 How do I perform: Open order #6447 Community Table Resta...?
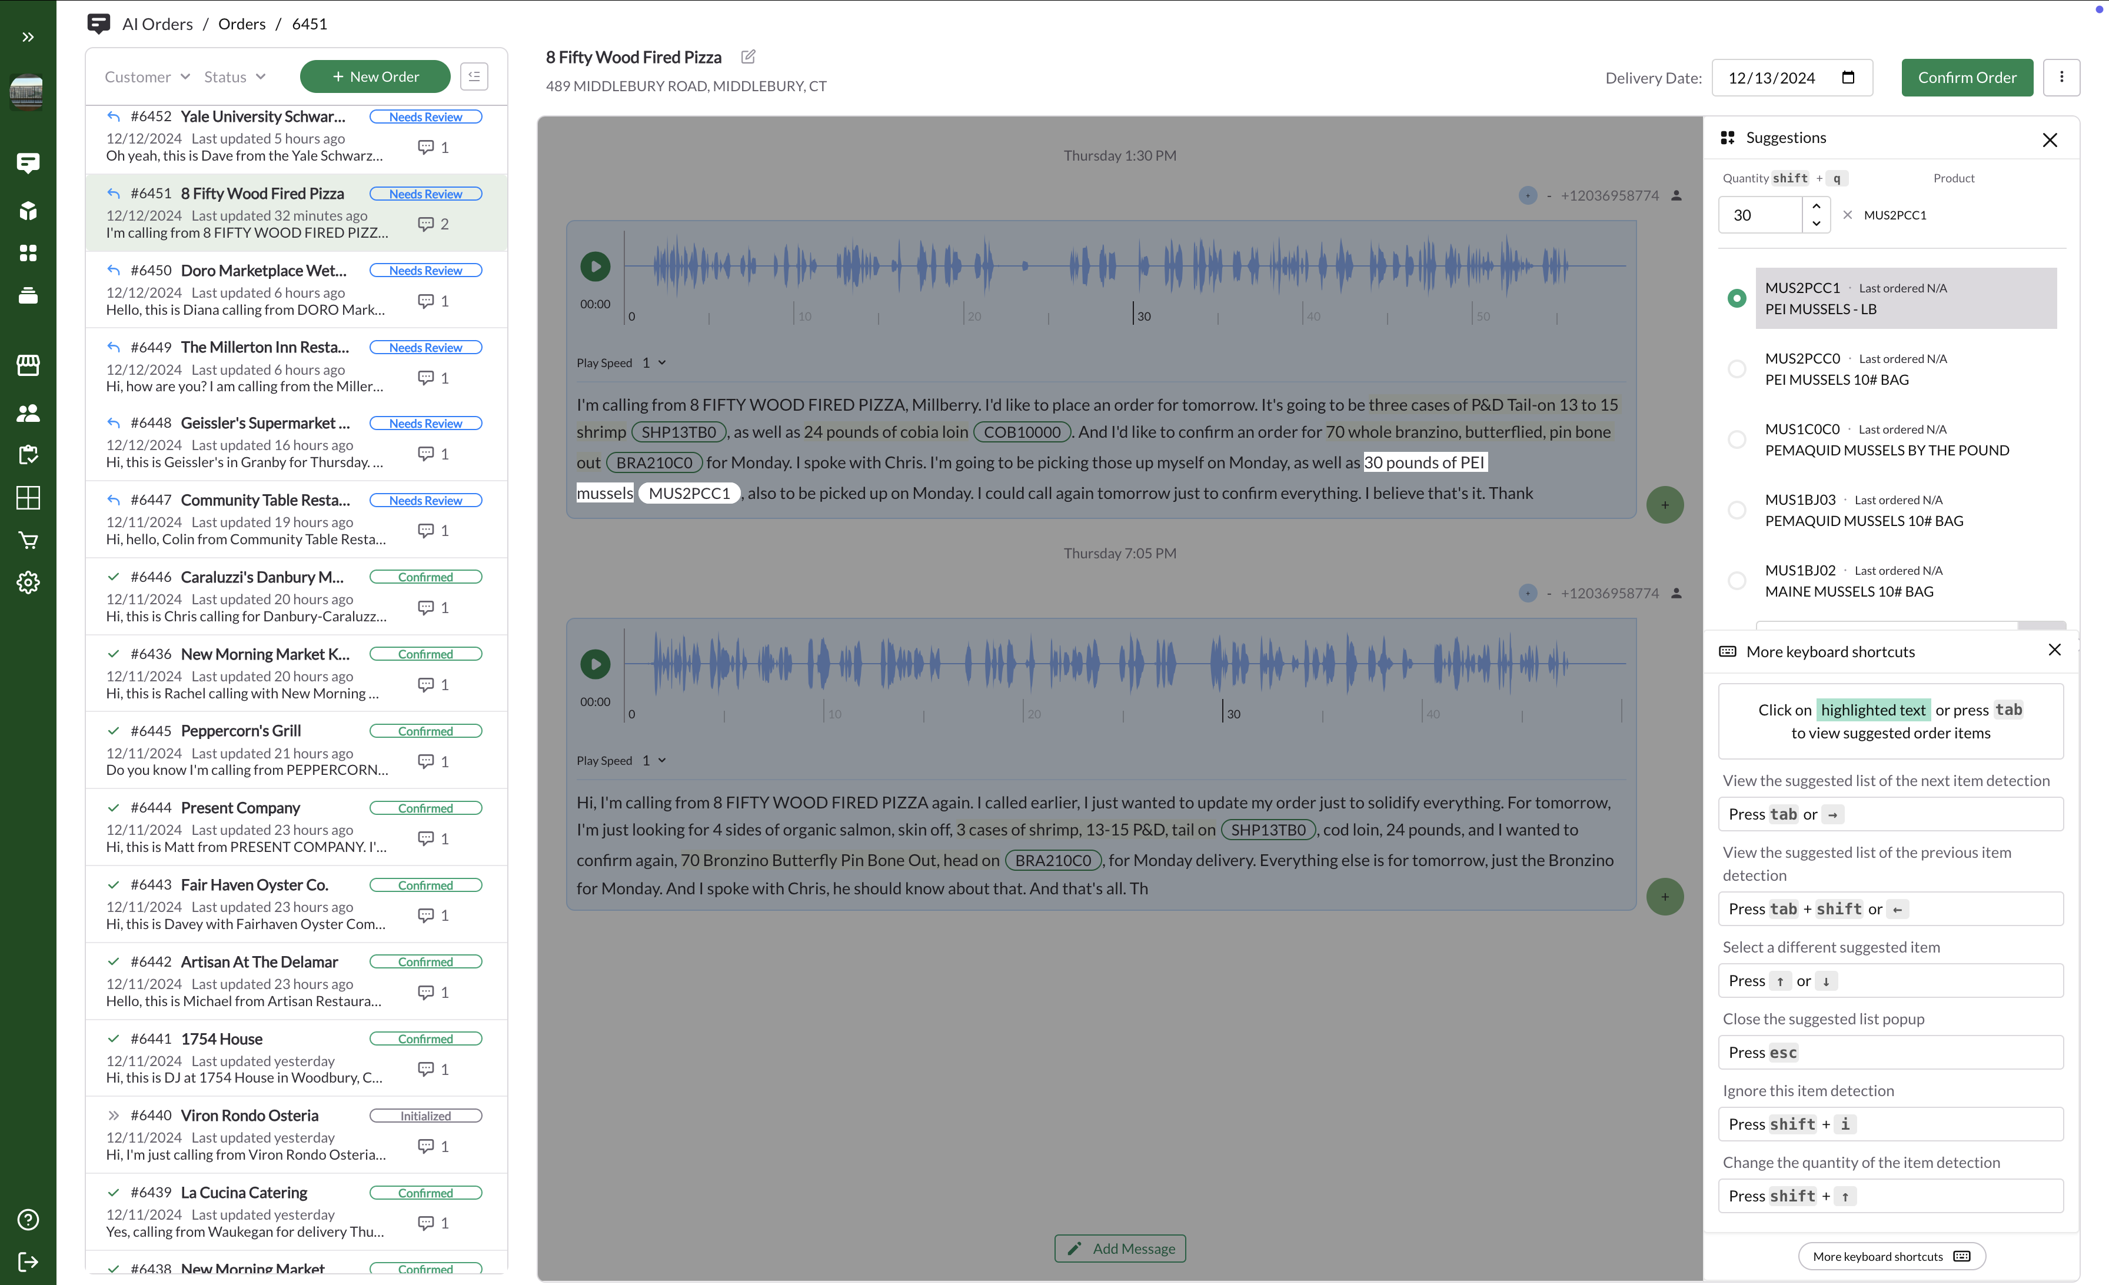pos(296,520)
